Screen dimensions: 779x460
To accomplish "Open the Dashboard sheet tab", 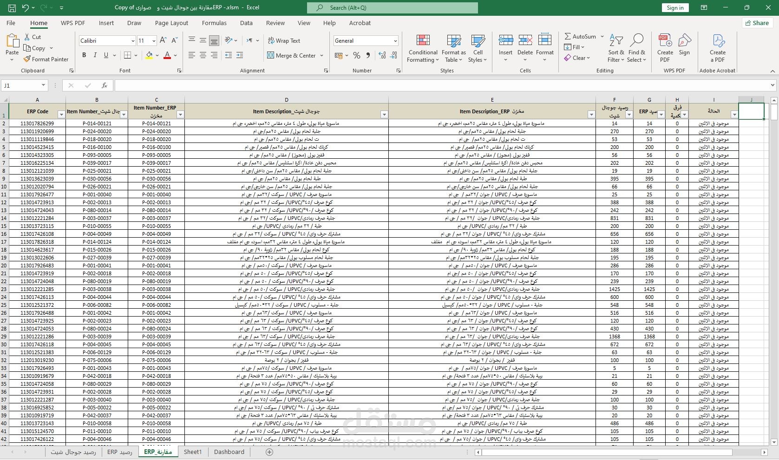I will (x=229, y=452).
